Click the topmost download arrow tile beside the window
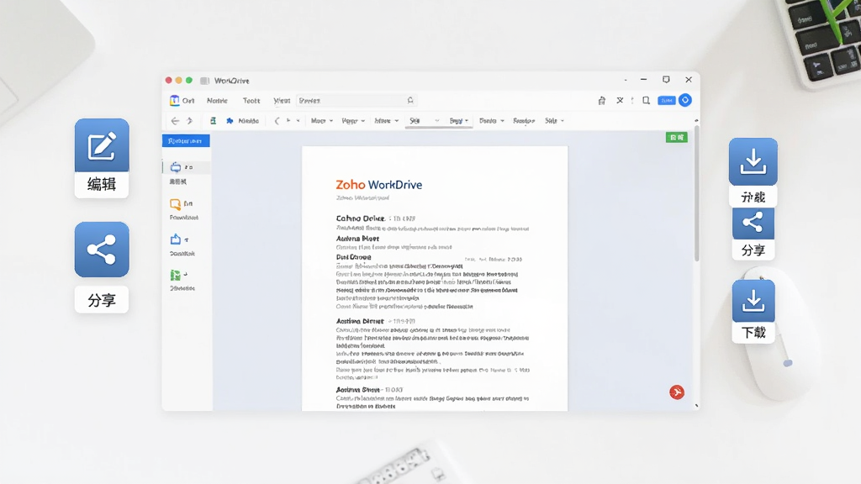Screen dimensions: 861x484 tap(753, 162)
